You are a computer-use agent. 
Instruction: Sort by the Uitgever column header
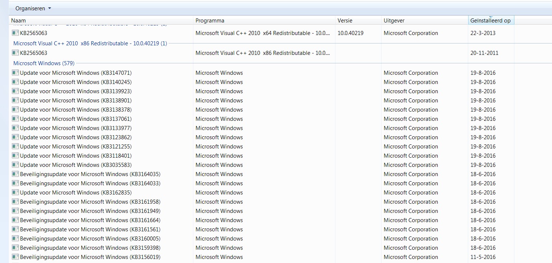pyautogui.click(x=425, y=21)
